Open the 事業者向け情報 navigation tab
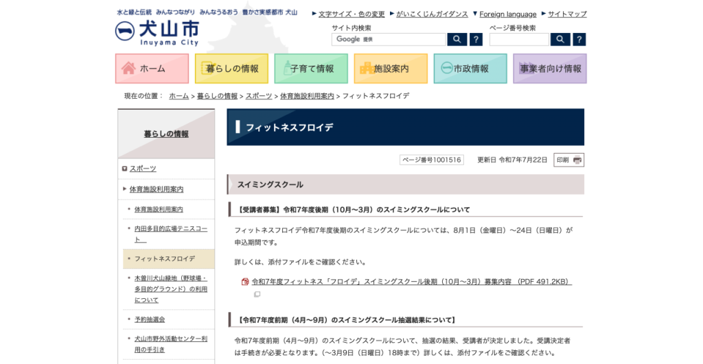Viewport: 703px width, 364px height. point(550,69)
